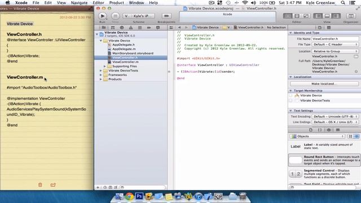Image resolution: width=361 pixels, height=203 pixels.
Task: Click the Stop button in Xcode toolbar
Action: pos(115,16)
